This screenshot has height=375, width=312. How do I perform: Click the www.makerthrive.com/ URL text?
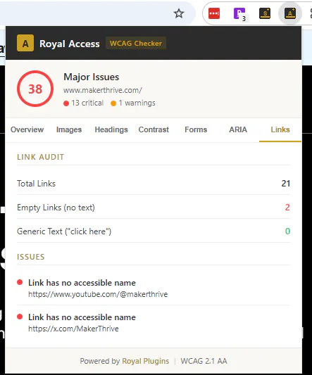click(103, 90)
